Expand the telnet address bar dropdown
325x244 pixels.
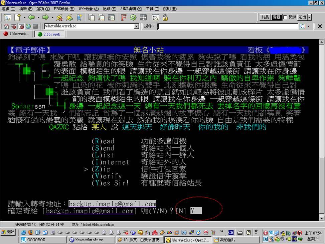pyautogui.click(x=136, y=26)
